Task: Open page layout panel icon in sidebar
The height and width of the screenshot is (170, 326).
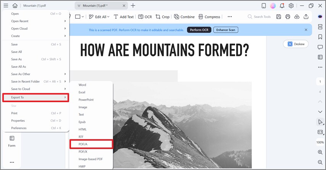Action: (320, 27)
